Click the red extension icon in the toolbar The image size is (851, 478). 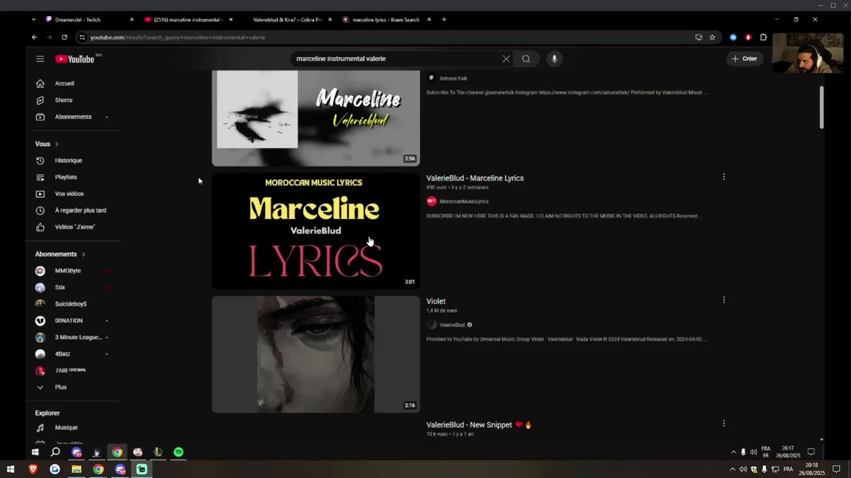[x=748, y=37]
